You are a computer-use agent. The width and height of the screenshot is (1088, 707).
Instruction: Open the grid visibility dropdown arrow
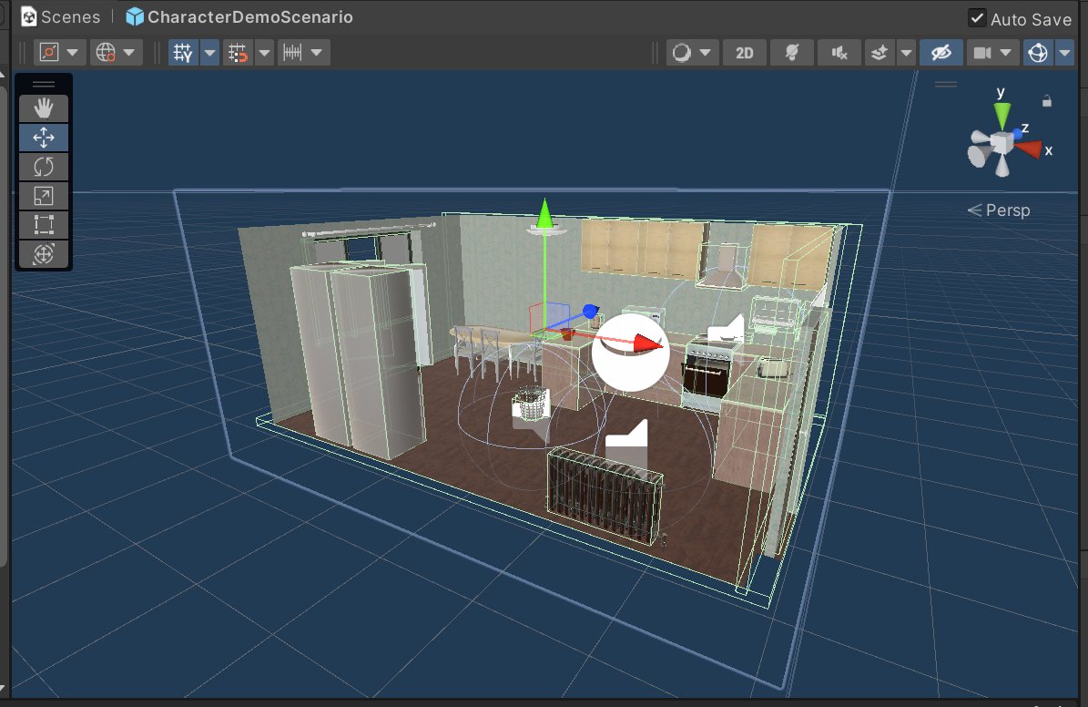point(210,52)
